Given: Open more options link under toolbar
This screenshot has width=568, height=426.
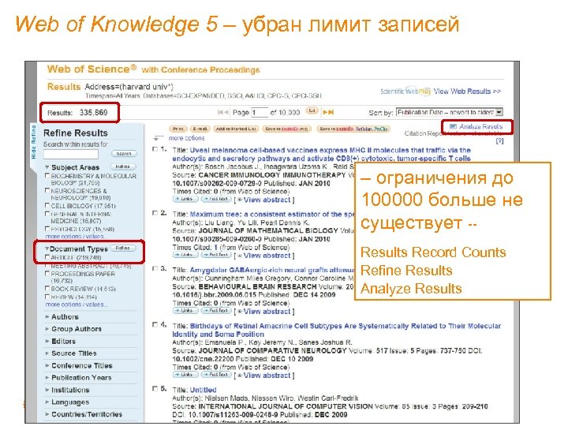Looking at the screenshot, I should tap(186, 138).
